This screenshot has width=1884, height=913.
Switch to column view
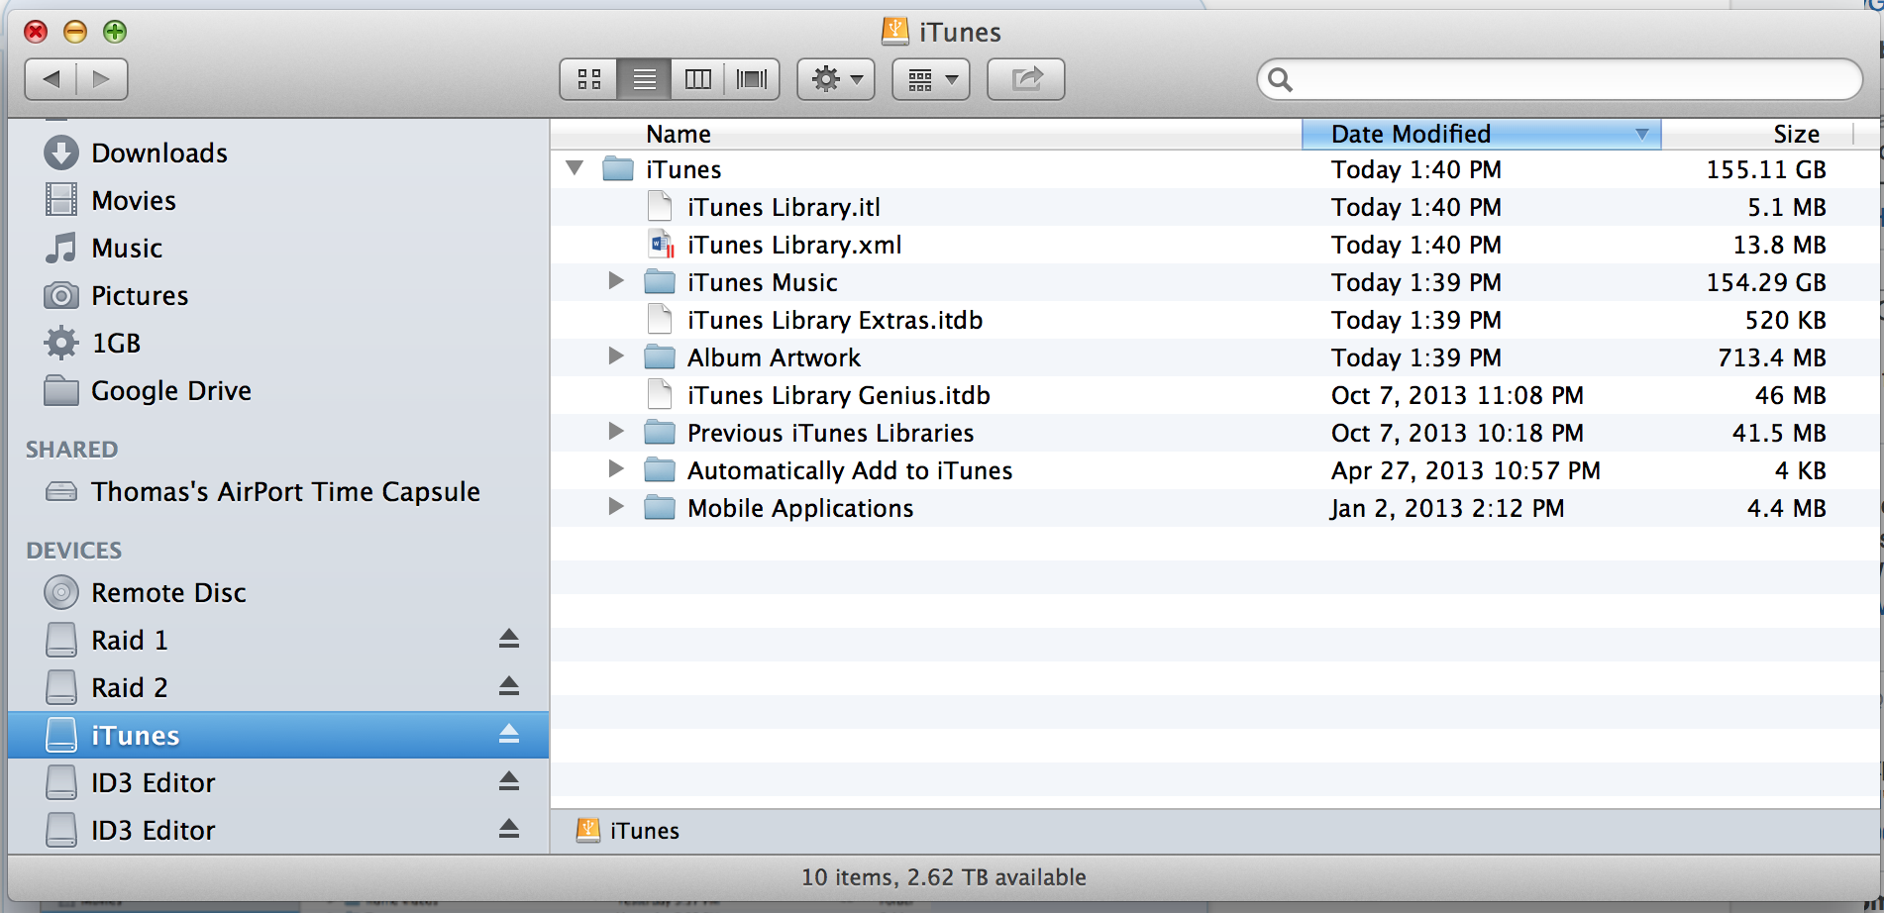click(x=697, y=79)
